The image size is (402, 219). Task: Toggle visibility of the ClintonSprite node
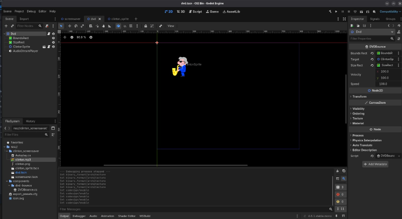point(53,47)
